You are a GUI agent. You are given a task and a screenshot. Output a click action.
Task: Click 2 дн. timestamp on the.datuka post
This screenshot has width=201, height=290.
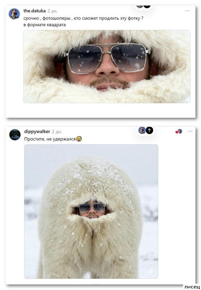(x=52, y=11)
